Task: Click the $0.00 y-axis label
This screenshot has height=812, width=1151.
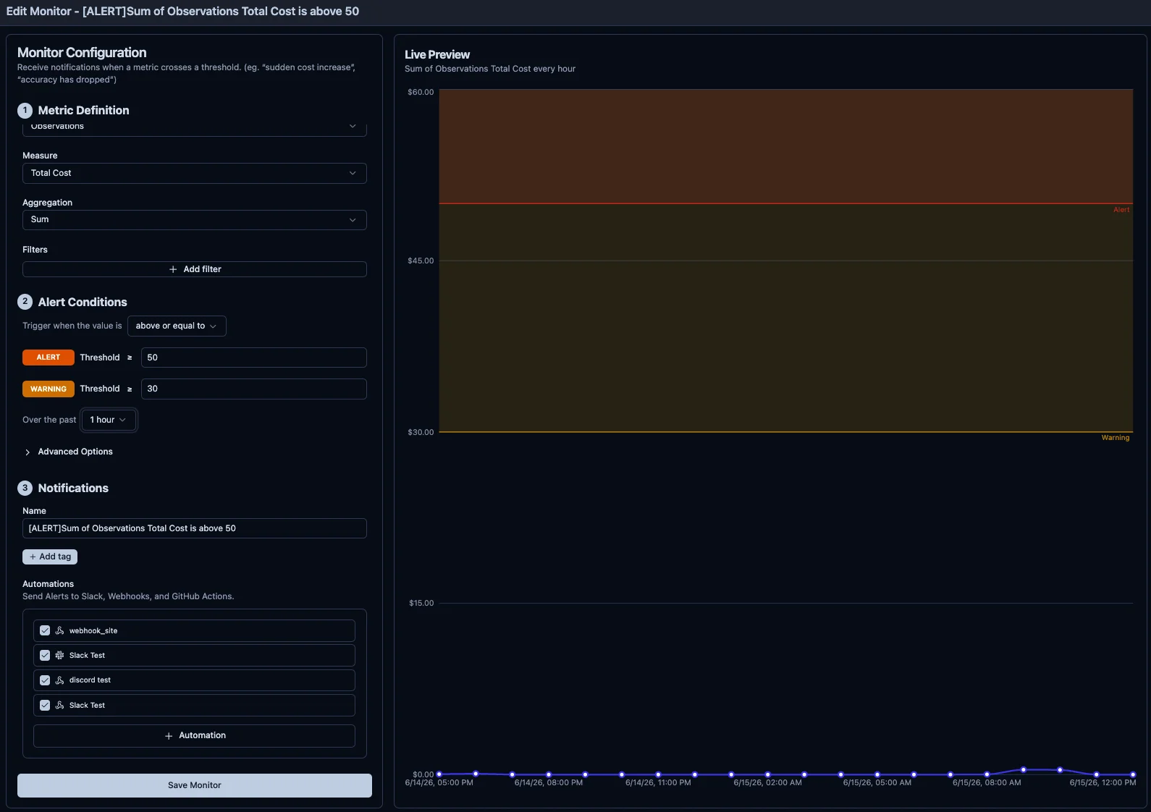Action: click(x=423, y=774)
